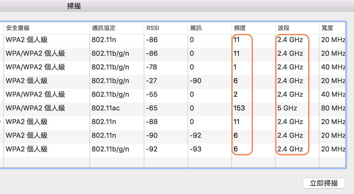
Task: Sort by the 寬度 column header
Action: [327, 28]
